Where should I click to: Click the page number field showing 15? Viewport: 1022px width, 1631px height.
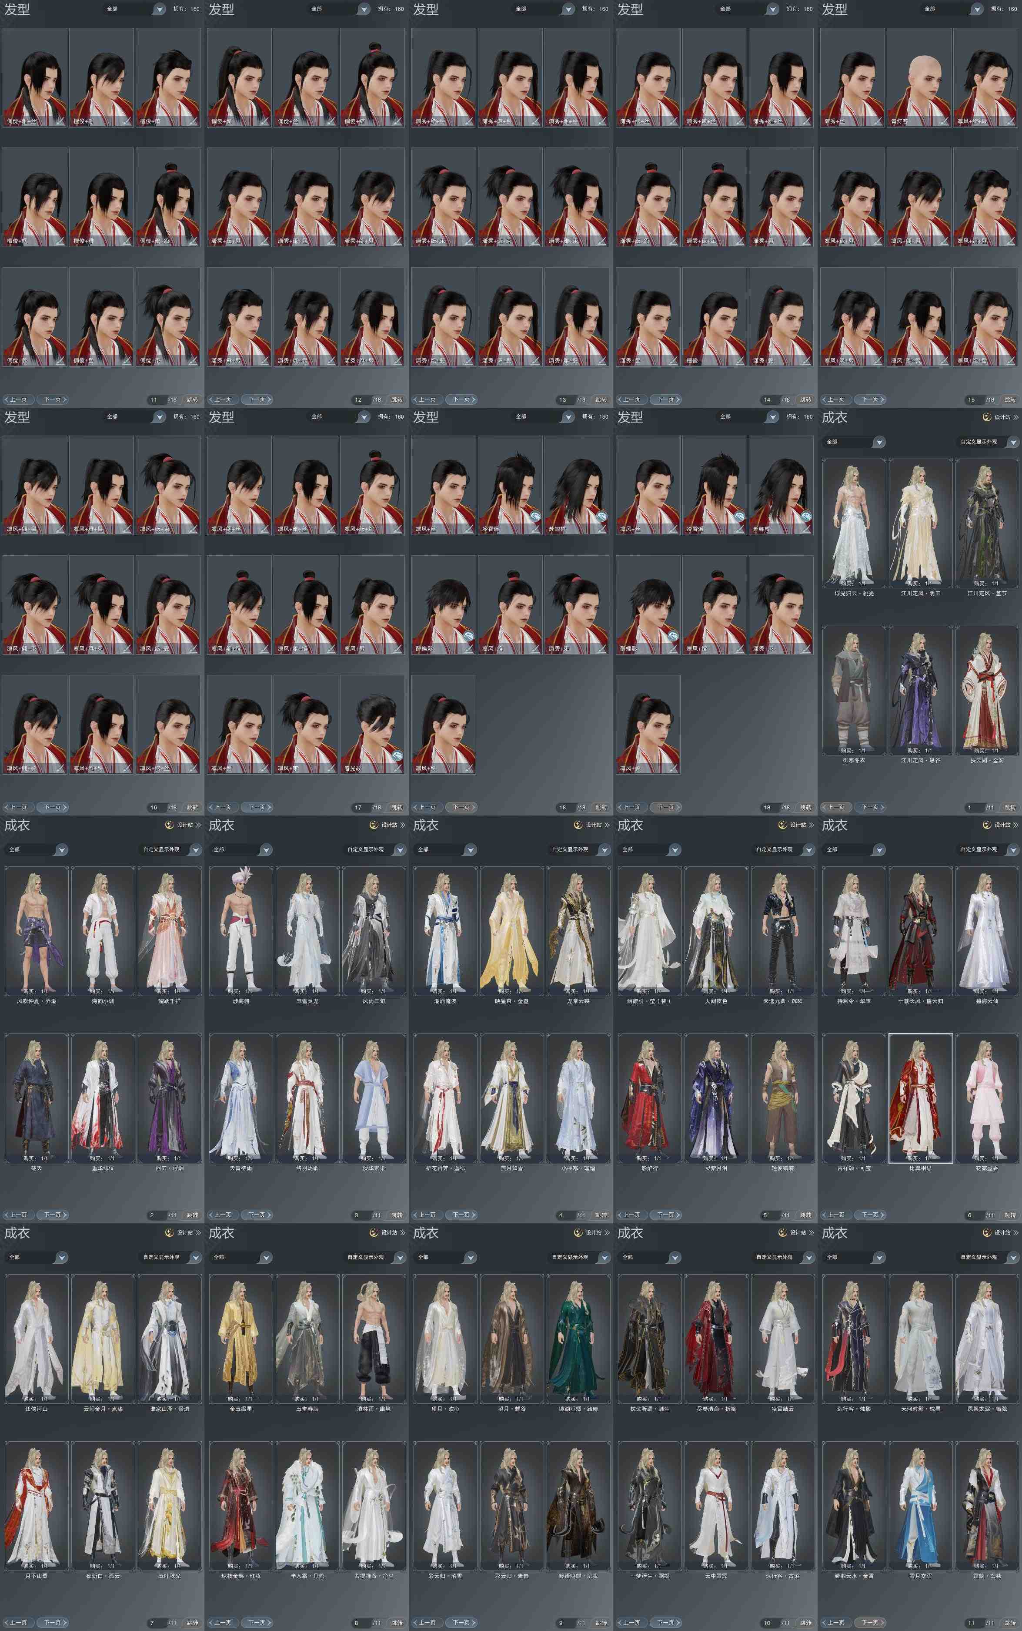click(971, 399)
